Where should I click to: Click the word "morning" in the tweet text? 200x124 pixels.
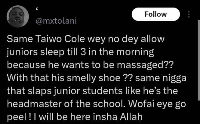coord(135,52)
